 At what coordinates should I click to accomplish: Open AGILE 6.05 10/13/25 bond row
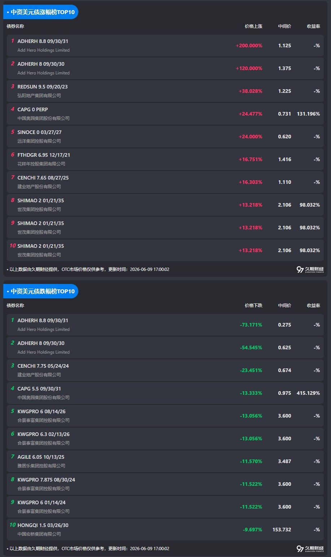tap(165, 461)
